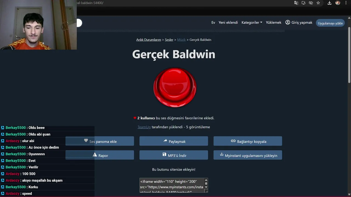Click the Gerçek Baldwin page heading

coord(174,54)
